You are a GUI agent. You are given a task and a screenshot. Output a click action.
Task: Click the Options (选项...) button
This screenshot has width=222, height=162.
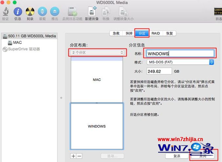(112, 156)
